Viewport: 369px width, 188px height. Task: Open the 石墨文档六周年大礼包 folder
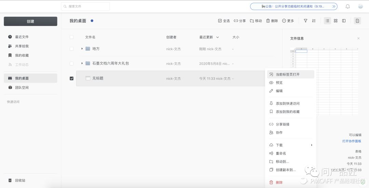coord(111,63)
